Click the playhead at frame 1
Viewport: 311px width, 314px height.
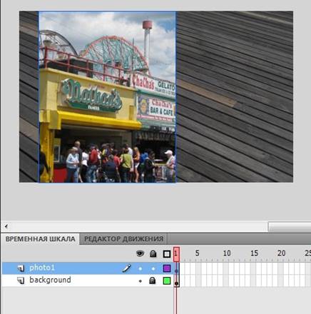pos(176,254)
